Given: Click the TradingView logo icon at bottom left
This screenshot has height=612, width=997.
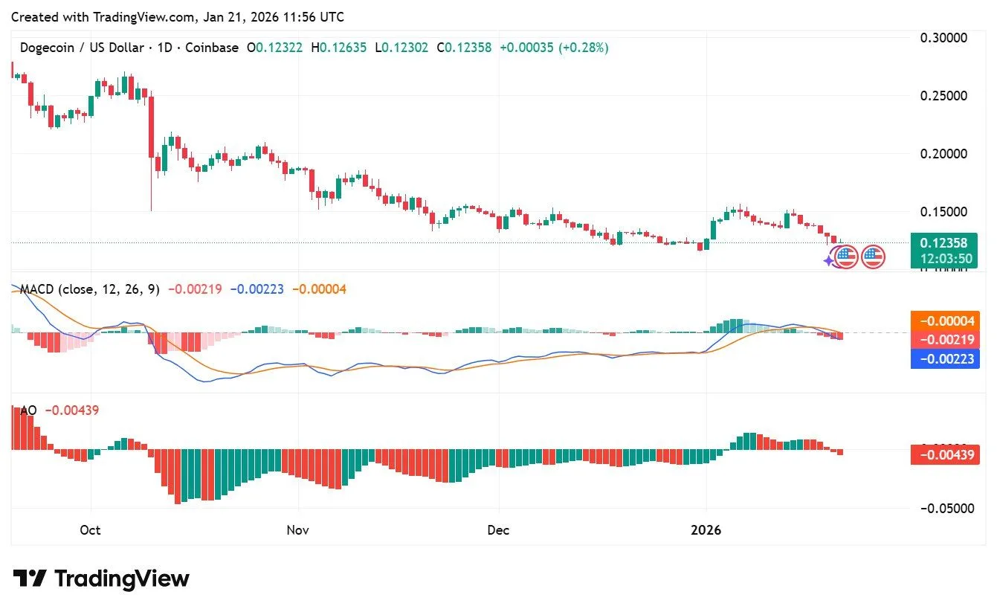Looking at the screenshot, I should [30, 579].
